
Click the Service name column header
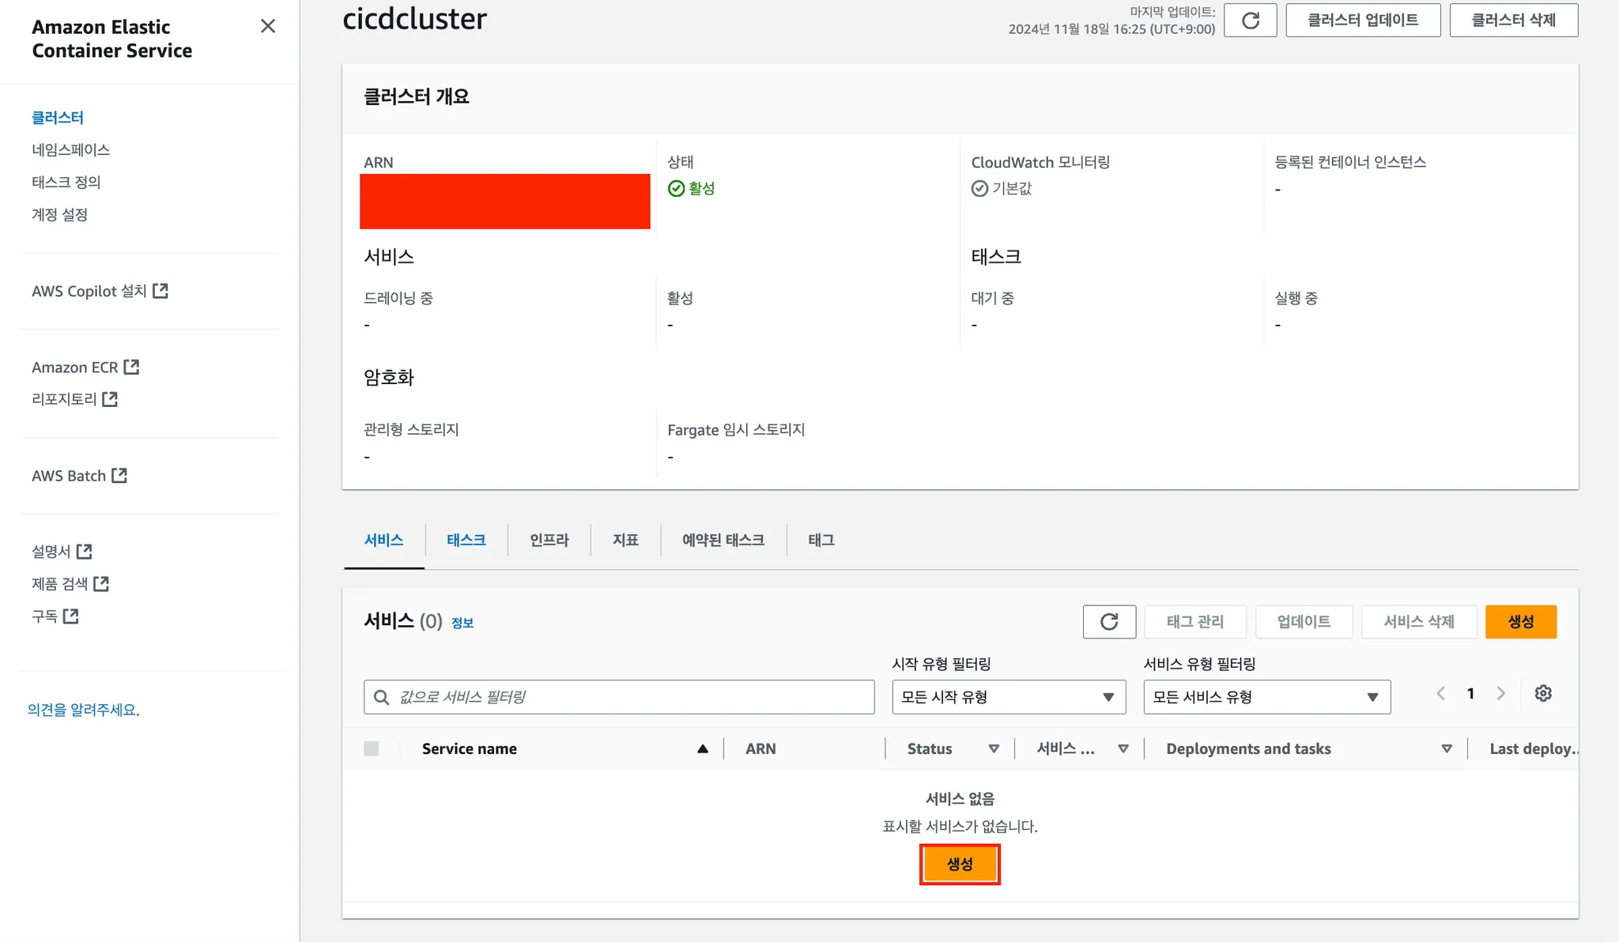pyautogui.click(x=470, y=748)
